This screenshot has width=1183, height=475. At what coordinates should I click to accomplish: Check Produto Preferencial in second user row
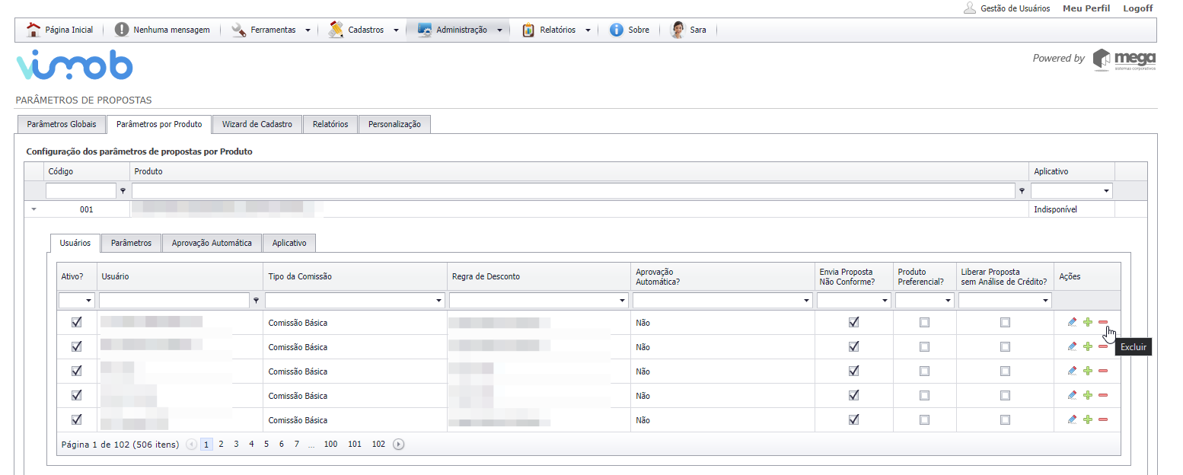(924, 347)
